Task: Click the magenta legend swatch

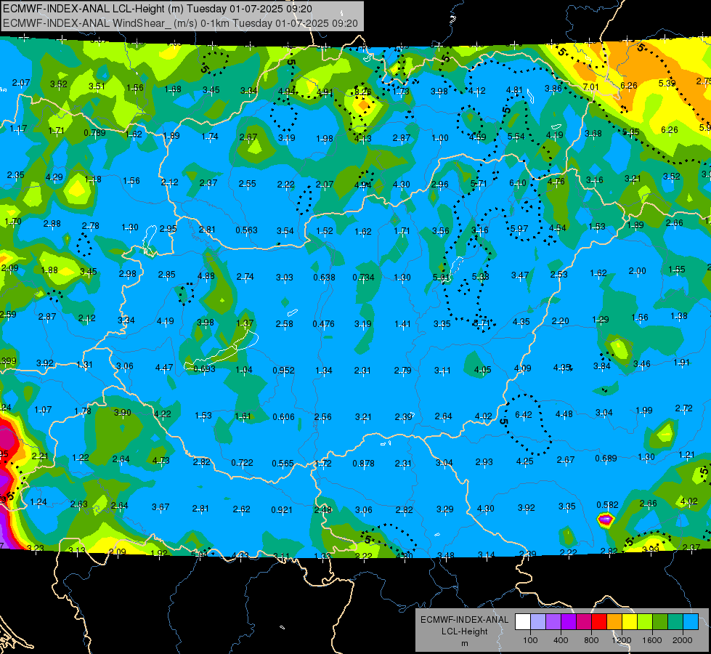Action: coord(584,622)
